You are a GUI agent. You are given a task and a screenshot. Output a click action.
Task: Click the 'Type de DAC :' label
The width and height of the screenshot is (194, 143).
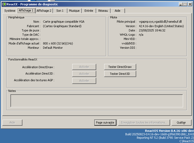31,35
